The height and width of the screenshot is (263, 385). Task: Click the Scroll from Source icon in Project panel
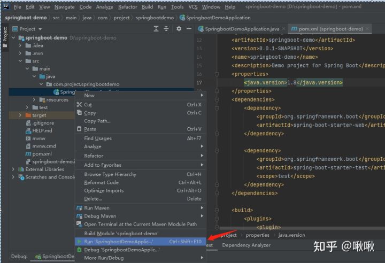click(x=156, y=29)
